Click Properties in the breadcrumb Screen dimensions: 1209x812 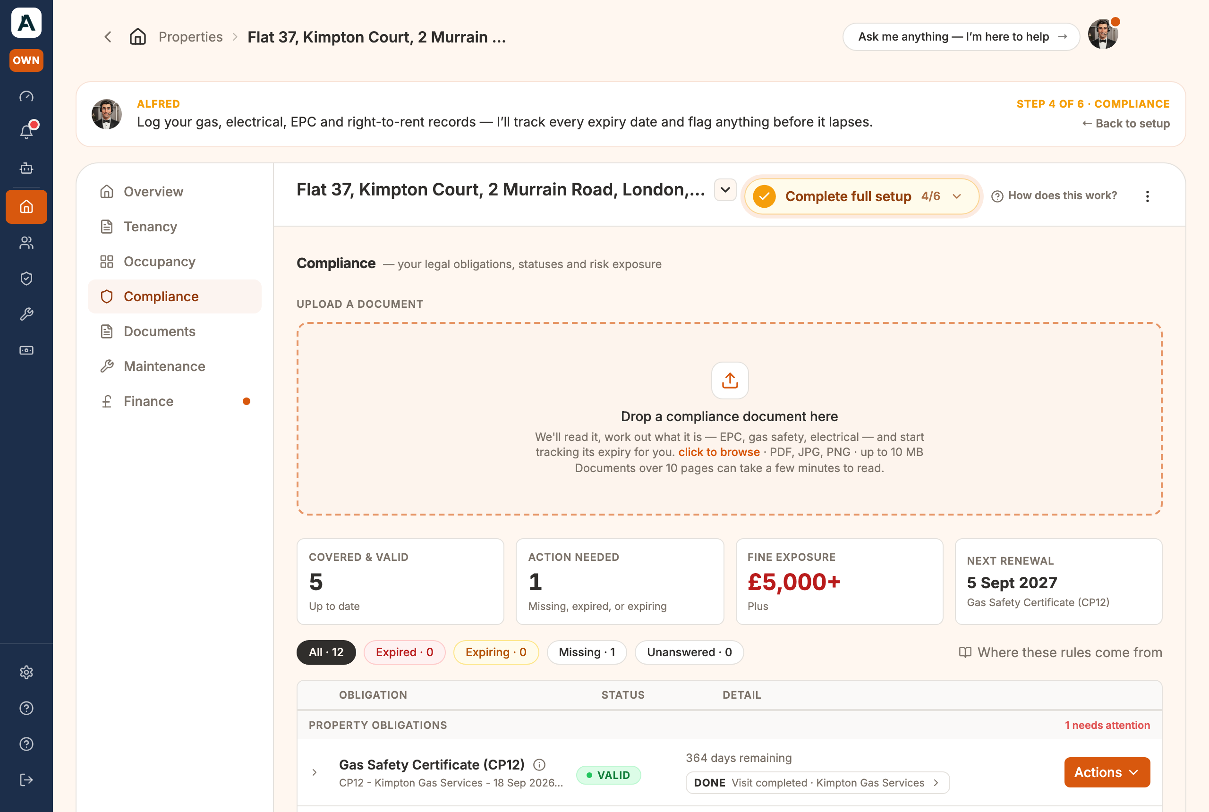pos(191,37)
